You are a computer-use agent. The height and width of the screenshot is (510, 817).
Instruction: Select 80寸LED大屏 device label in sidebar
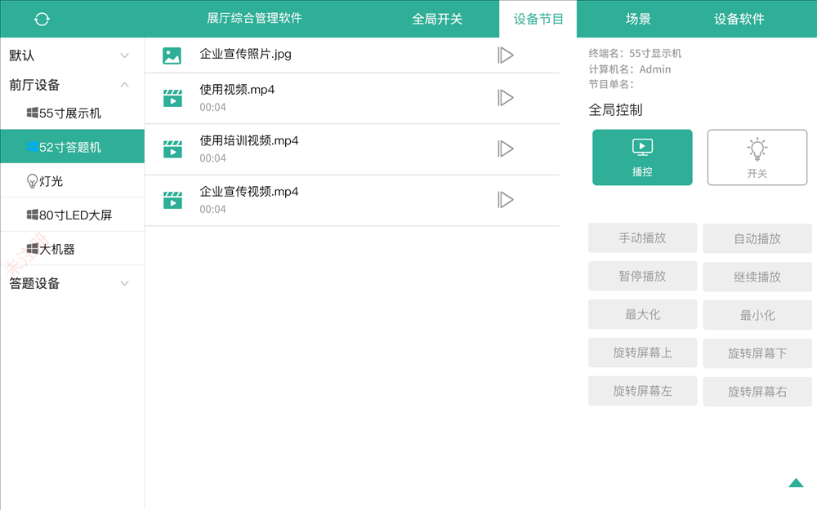click(x=75, y=215)
